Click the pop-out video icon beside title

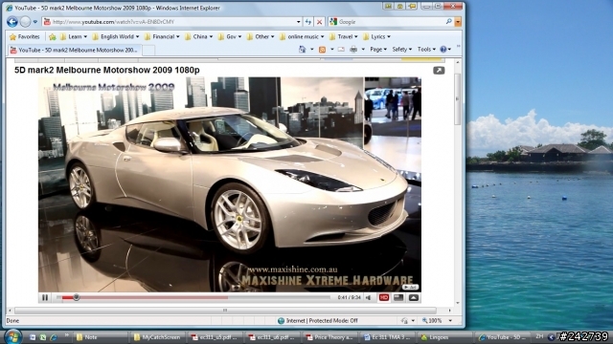pos(439,70)
